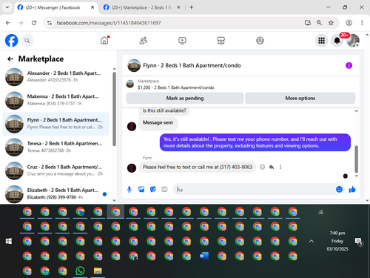This screenshot has height=278, width=370.
Task: Attach a photo or file
Action: 141,190
